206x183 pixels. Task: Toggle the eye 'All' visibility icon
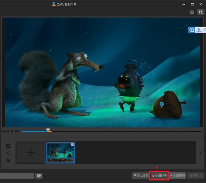(8, 161)
